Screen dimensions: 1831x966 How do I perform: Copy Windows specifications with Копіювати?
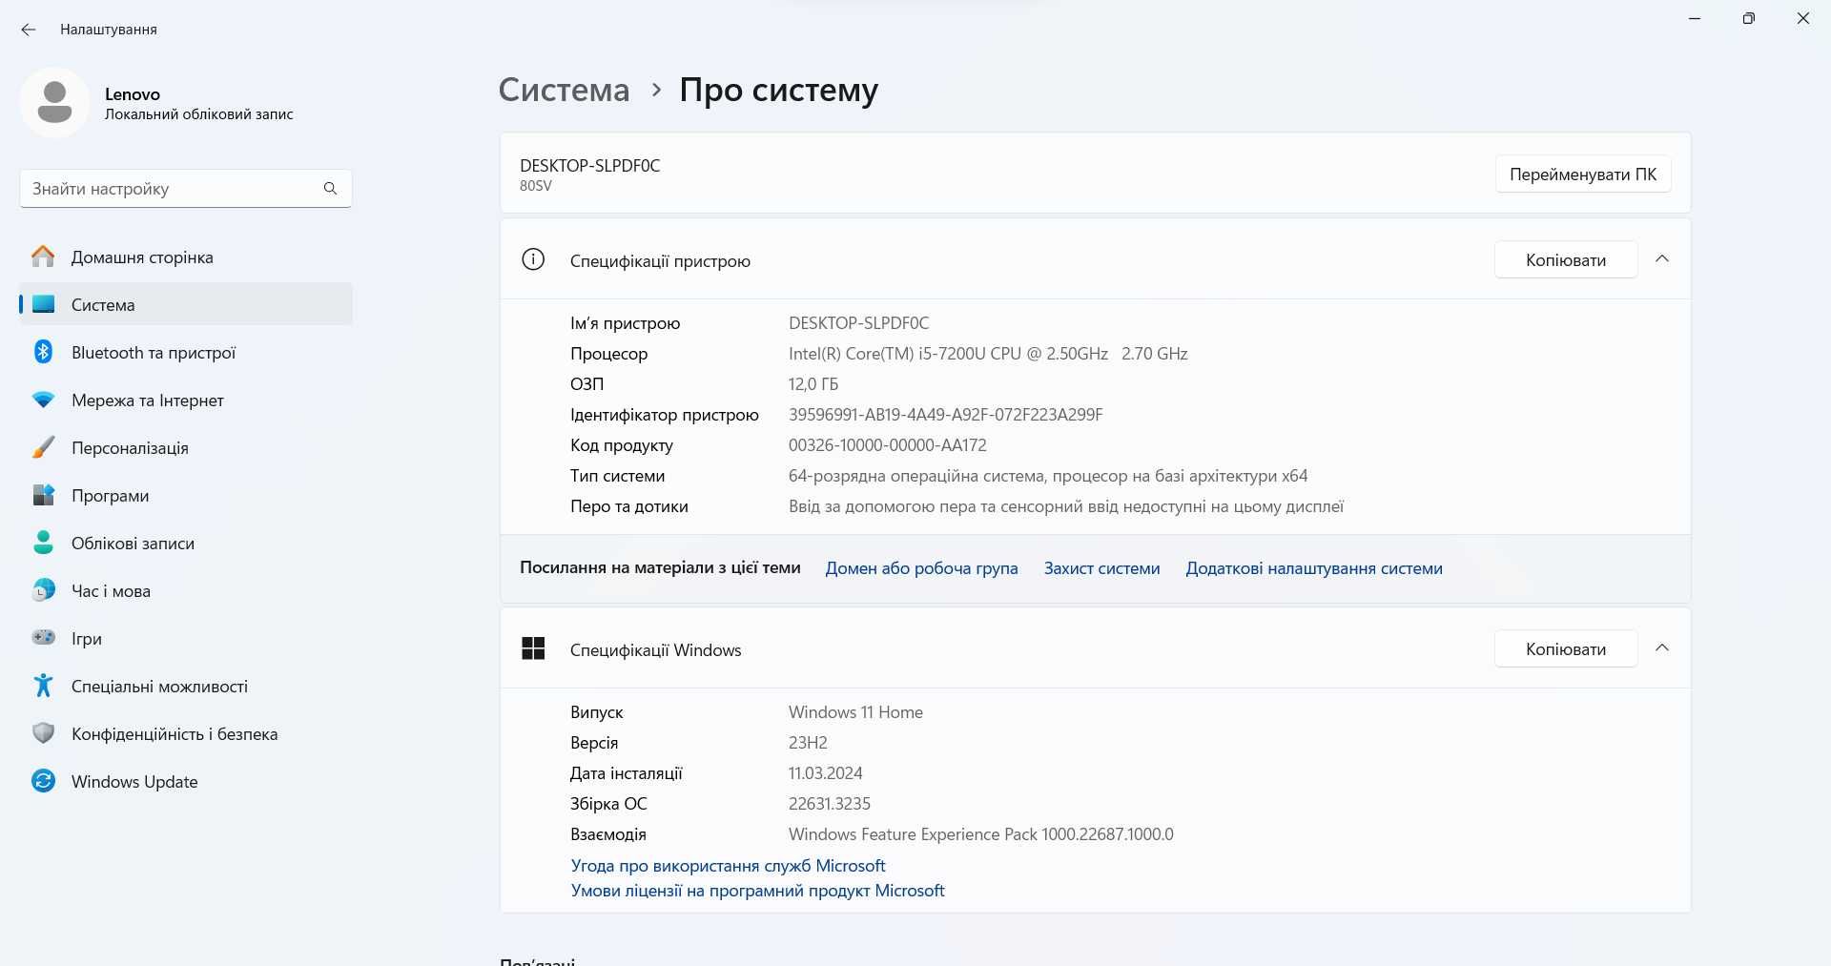pos(1566,648)
